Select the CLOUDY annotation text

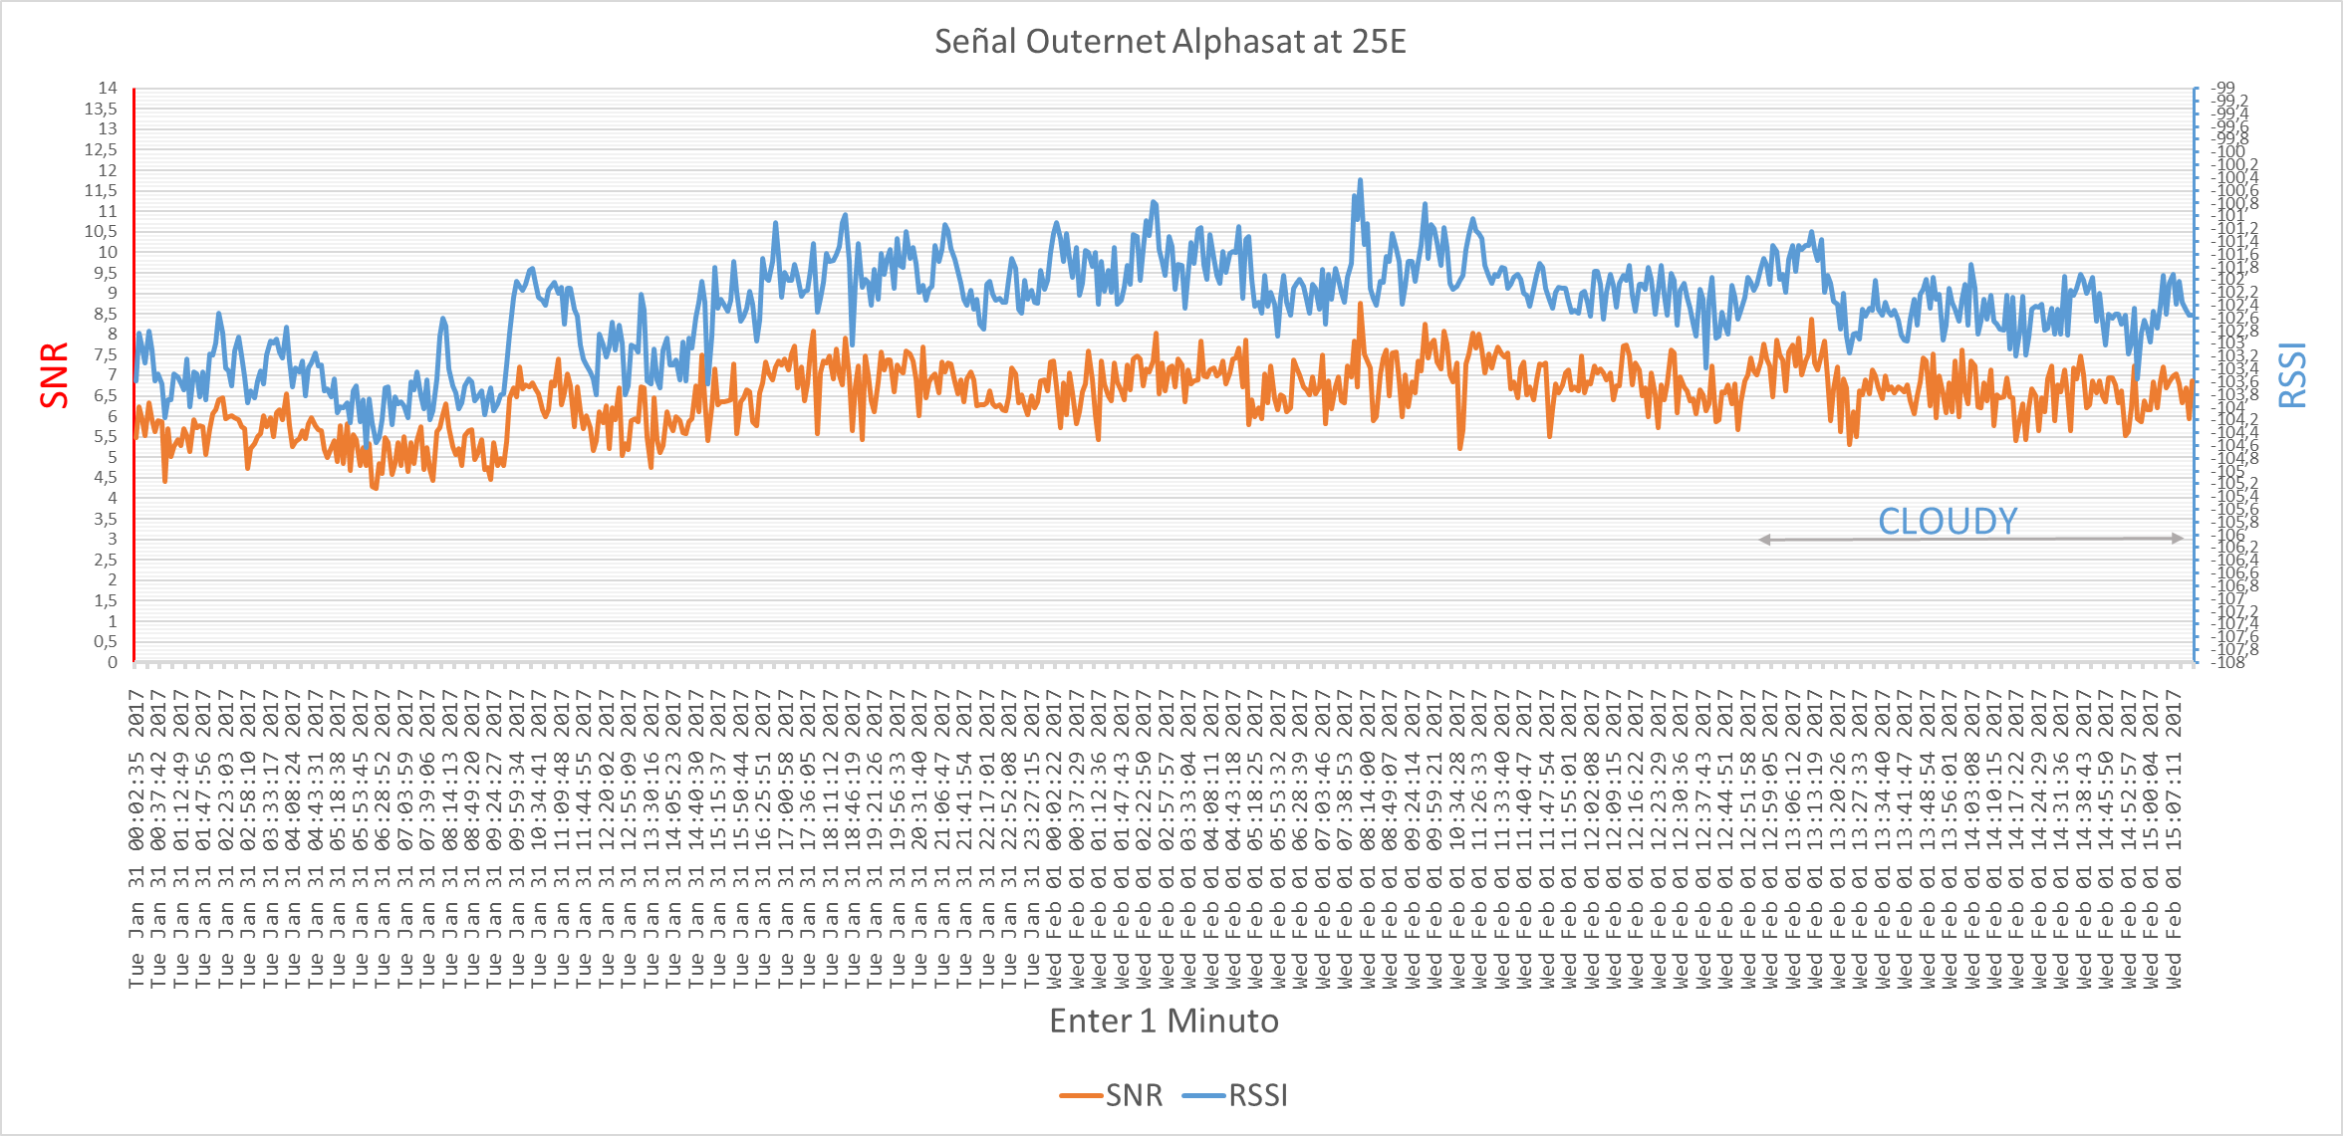point(1948,521)
